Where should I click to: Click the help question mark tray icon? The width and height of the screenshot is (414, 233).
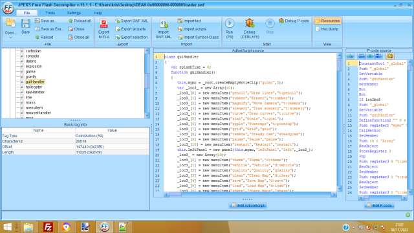(x=345, y=227)
